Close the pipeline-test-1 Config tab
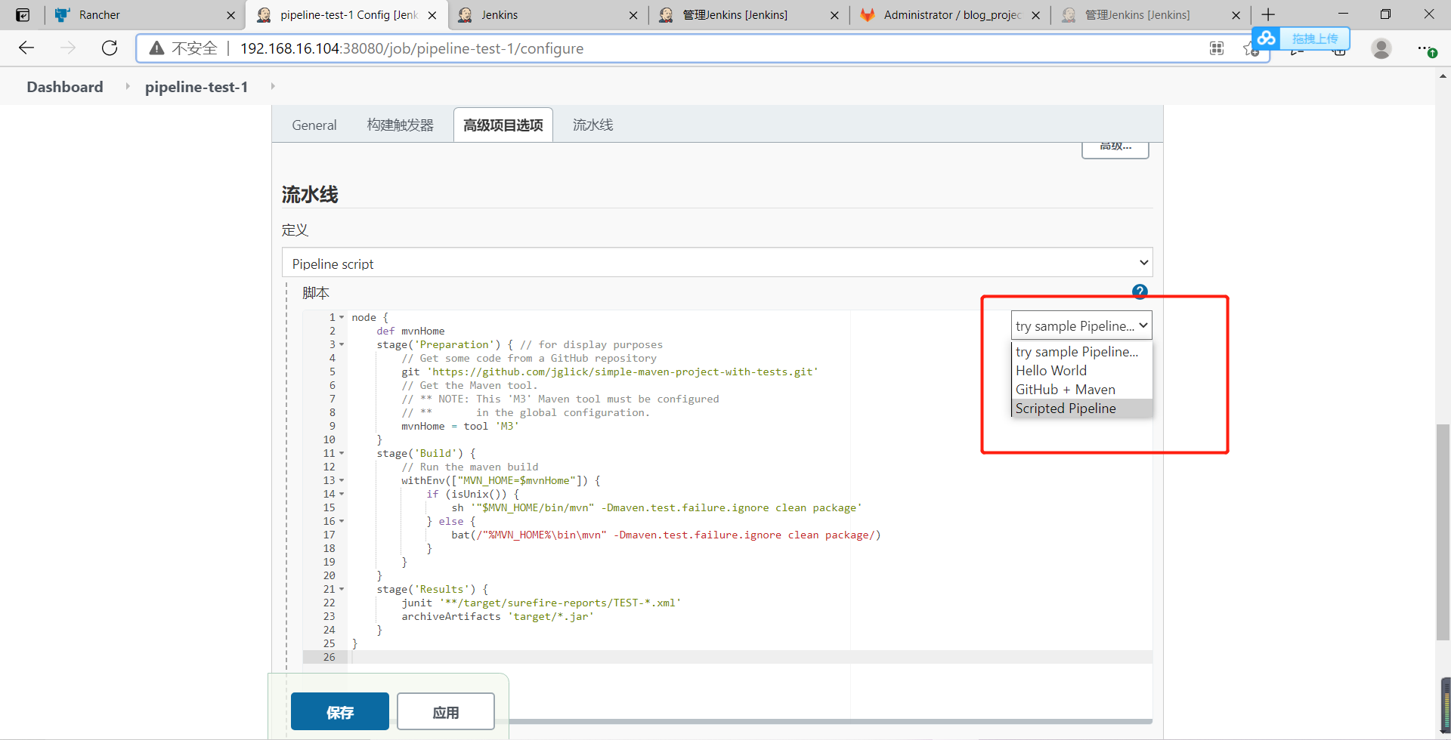The width and height of the screenshot is (1451, 740). [432, 15]
